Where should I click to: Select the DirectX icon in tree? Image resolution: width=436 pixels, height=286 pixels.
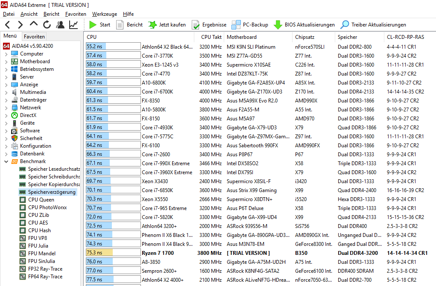(x=15, y=115)
